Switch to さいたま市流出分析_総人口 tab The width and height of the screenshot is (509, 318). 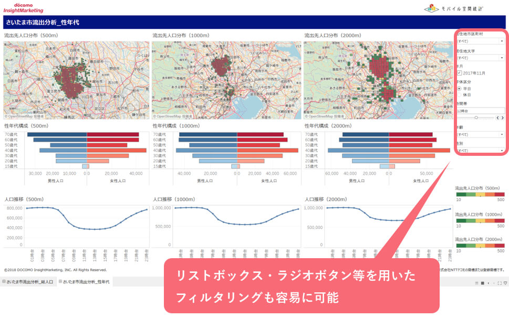(x=28, y=282)
